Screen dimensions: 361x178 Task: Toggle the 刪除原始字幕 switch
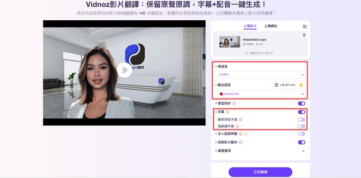click(x=301, y=119)
